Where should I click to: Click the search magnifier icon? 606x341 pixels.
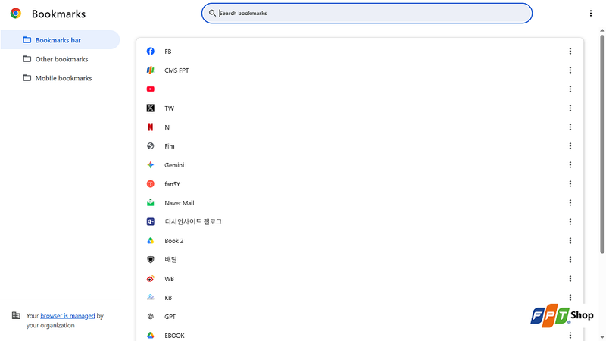point(212,13)
